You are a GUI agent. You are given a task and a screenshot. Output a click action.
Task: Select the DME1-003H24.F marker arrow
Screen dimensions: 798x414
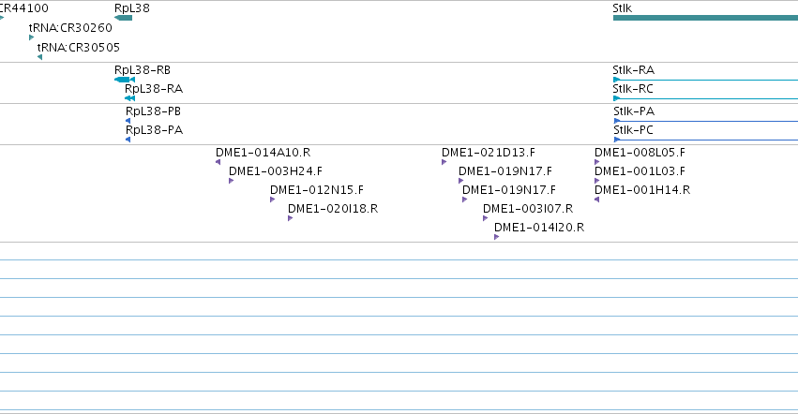tap(231, 181)
